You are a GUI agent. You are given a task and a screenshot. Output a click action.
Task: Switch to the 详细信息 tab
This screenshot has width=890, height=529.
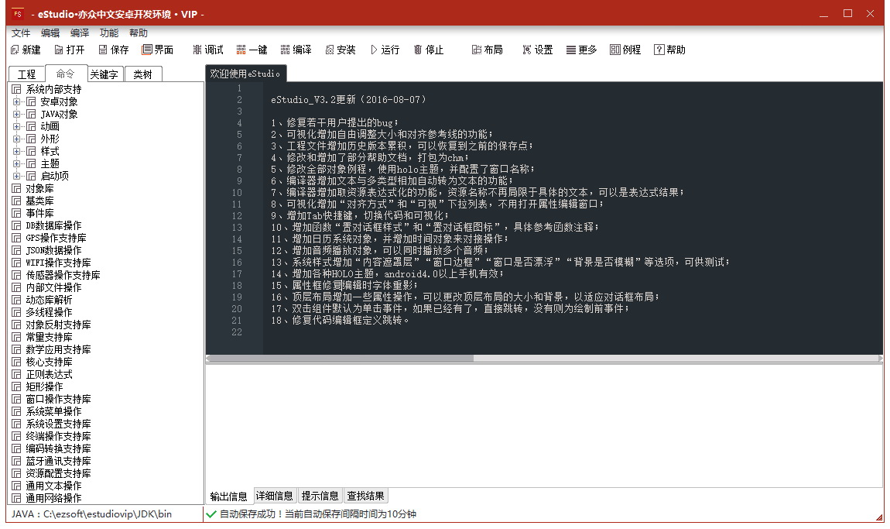275,496
